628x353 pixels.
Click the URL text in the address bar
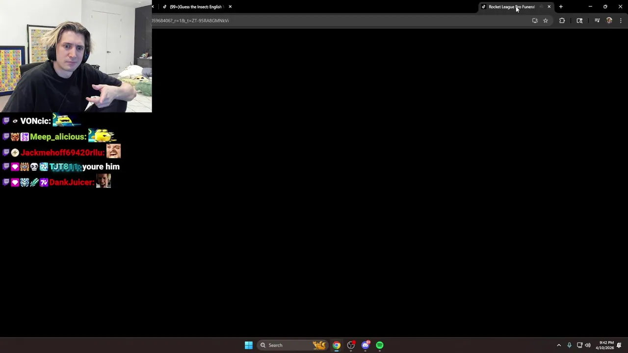[x=190, y=21]
